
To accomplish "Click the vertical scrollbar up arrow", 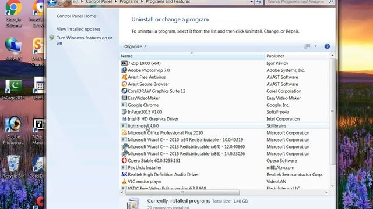I will (x=332, y=56).
